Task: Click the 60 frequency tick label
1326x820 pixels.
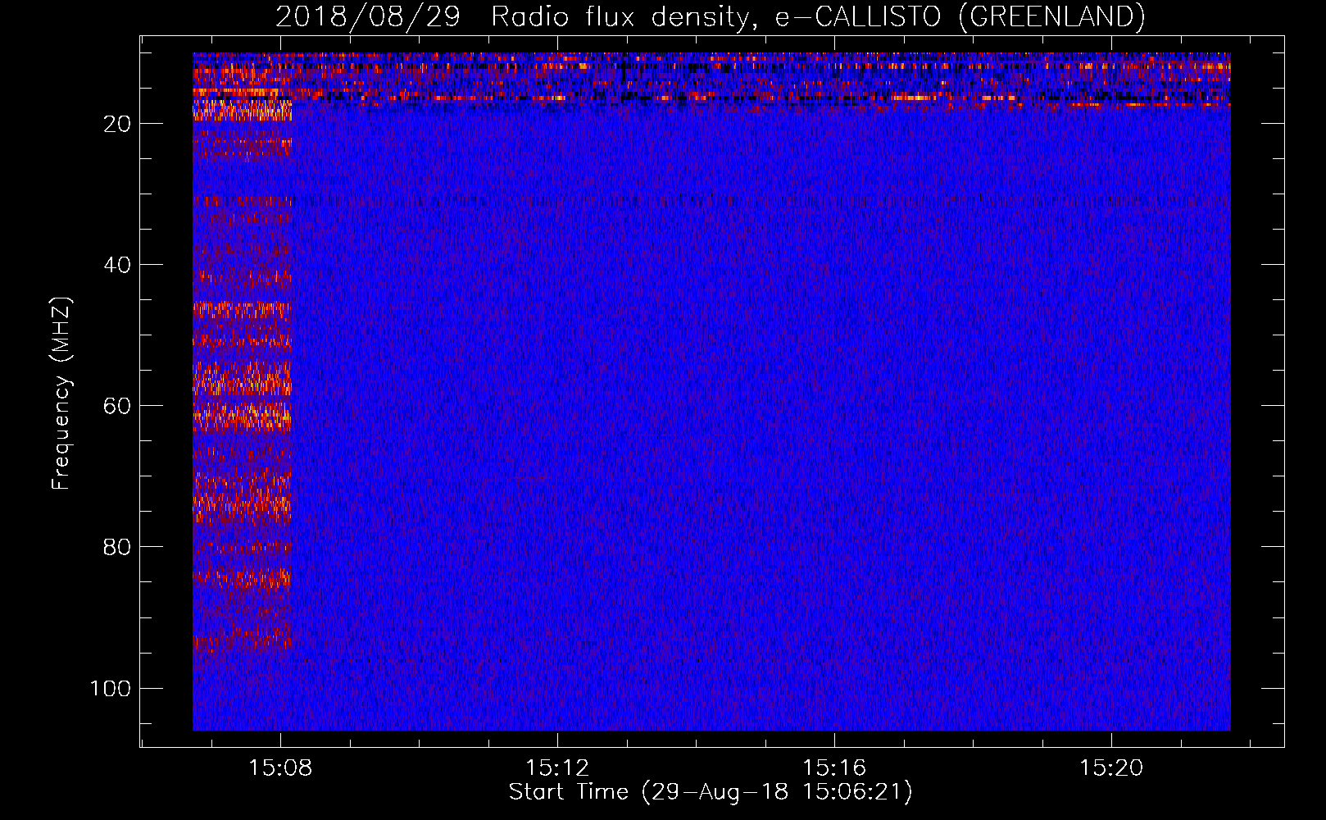Action: pos(117,406)
